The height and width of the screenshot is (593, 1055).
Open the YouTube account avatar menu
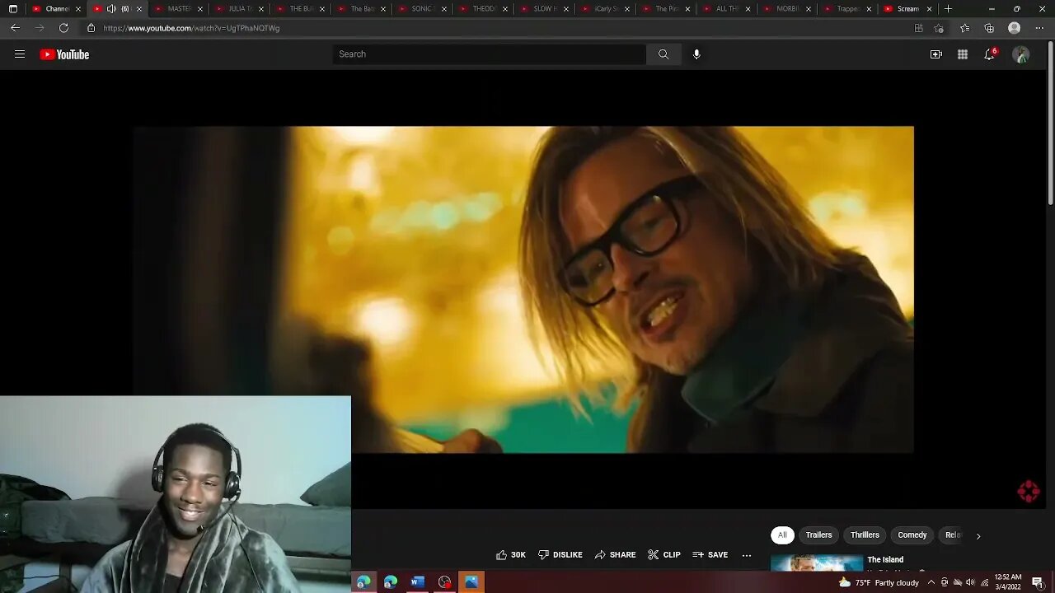(x=1021, y=54)
